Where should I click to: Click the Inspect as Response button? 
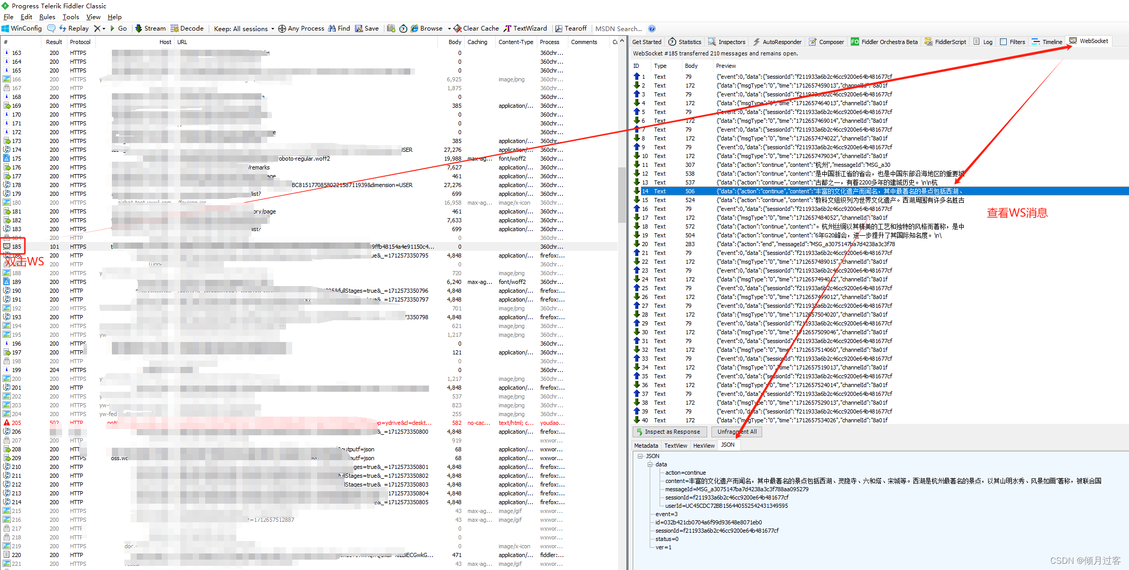(669, 432)
